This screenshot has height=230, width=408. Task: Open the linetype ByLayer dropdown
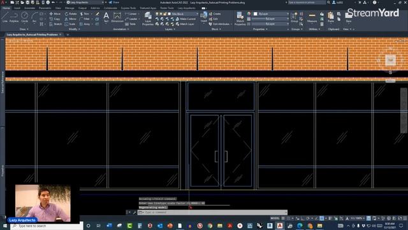click(270, 24)
